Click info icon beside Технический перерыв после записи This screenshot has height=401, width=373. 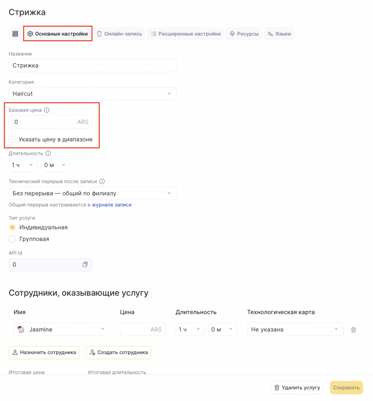102,182
